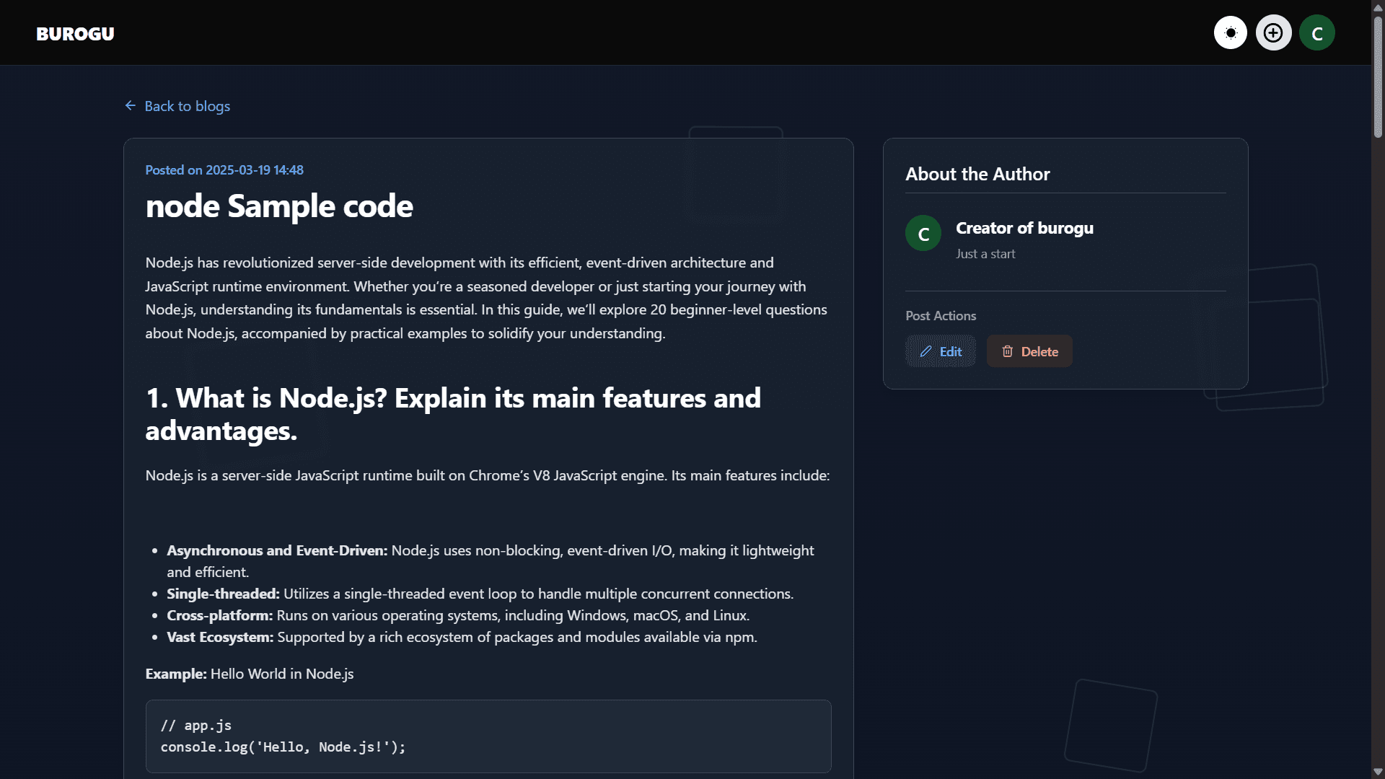This screenshot has height=779, width=1385.
Task: Click the Posted on 2025-03-19 date text
Action: pyautogui.click(x=224, y=170)
